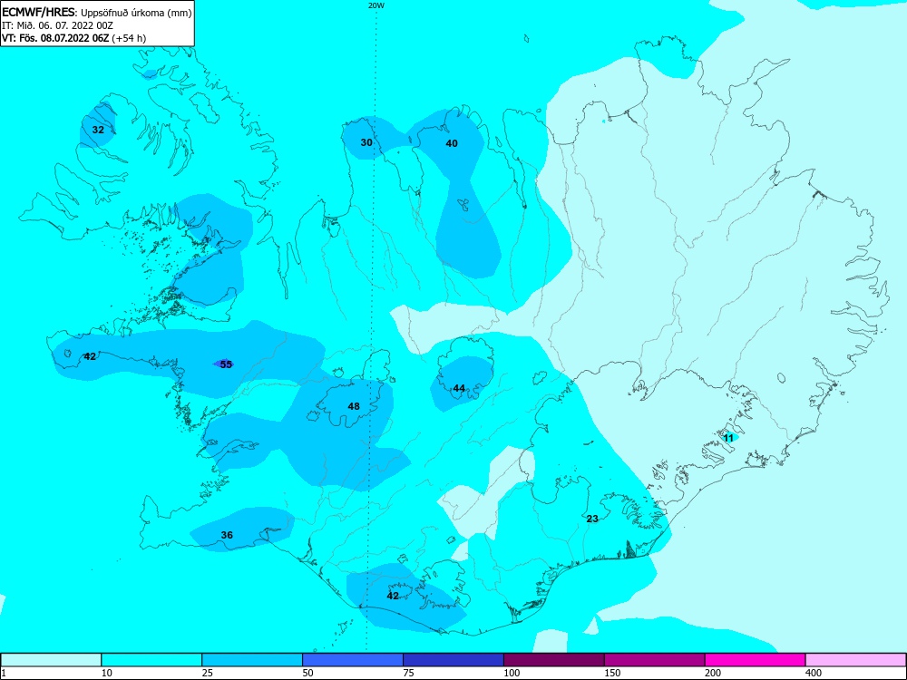This screenshot has height=680, width=907.
Task: Select the 'IT: Mið. 06. 07. 2022 00Z' line
Action: point(57,25)
